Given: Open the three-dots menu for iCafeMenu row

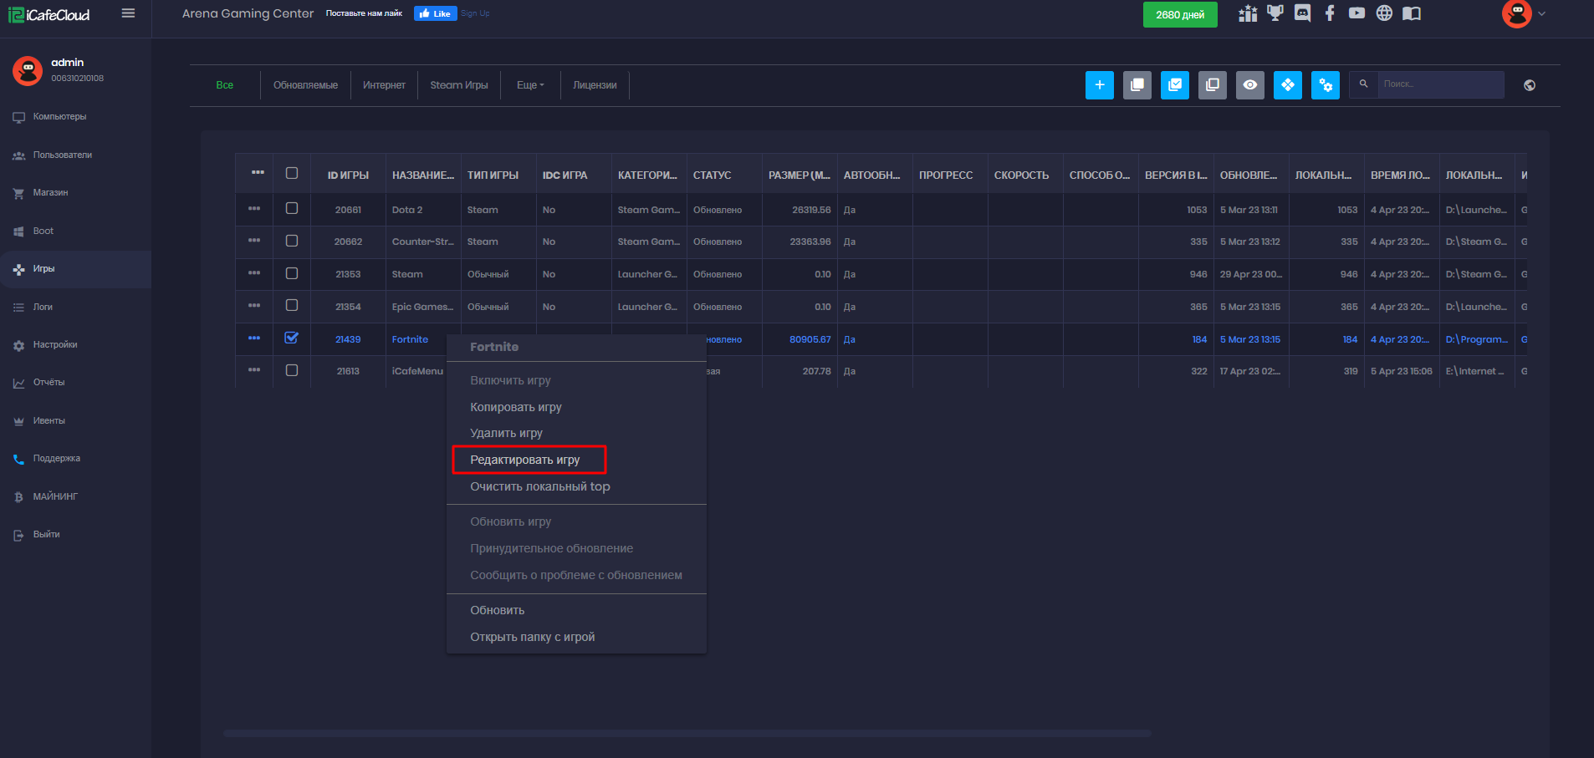Looking at the screenshot, I should click(254, 369).
